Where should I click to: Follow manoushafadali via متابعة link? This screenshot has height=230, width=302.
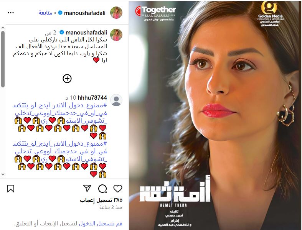tap(45, 13)
